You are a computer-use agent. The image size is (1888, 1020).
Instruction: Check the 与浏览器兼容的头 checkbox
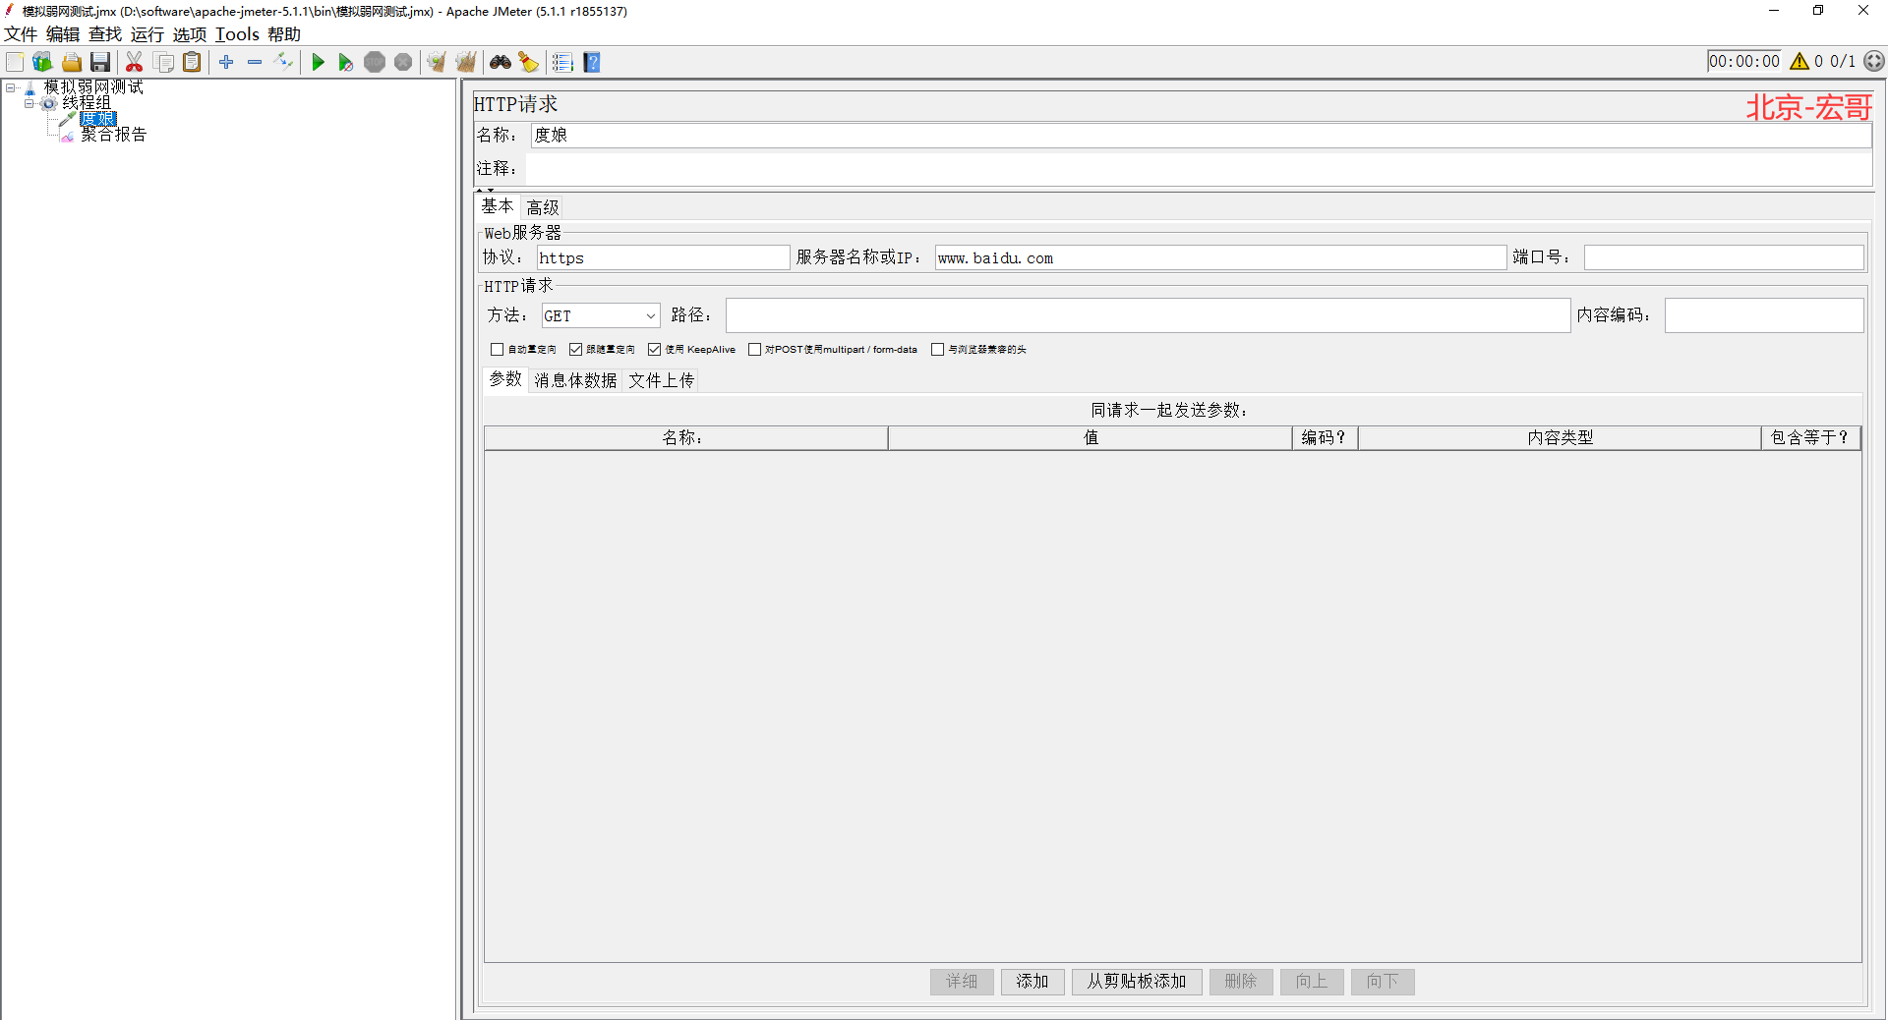tap(937, 349)
